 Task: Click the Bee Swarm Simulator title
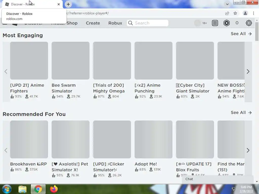coord(63,88)
